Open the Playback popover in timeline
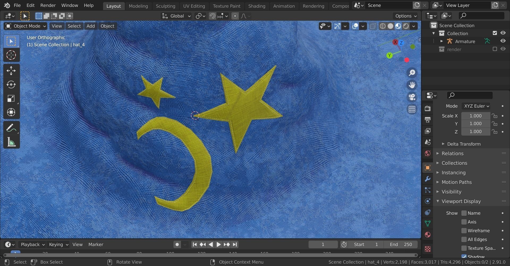The width and height of the screenshot is (510, 266). pos(33,244)
